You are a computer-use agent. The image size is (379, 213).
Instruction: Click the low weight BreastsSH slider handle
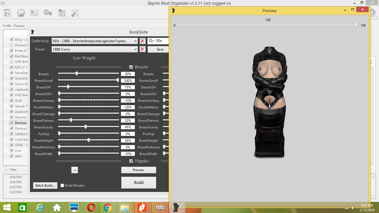68,87
